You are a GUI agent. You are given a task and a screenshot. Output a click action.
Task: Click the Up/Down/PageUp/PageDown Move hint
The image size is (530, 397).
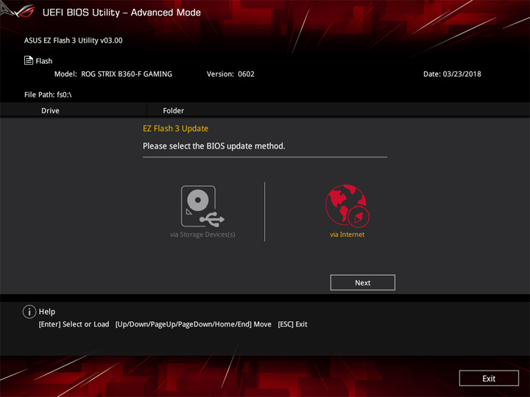click(194, 324)
